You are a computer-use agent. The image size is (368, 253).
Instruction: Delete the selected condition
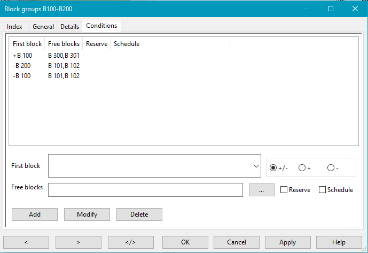click(139, 214)
